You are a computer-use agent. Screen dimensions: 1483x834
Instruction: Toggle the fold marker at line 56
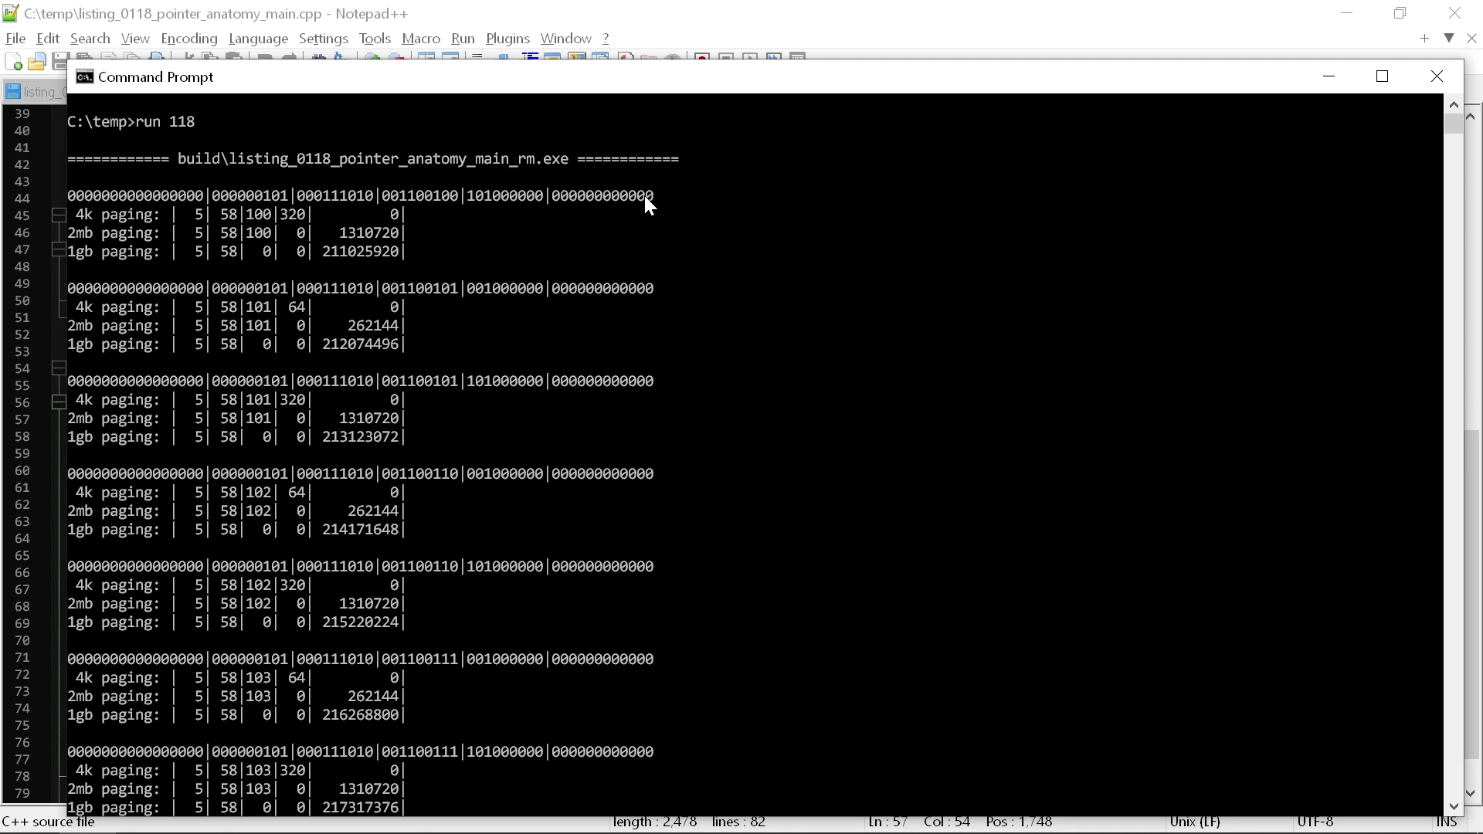[59, 402]
